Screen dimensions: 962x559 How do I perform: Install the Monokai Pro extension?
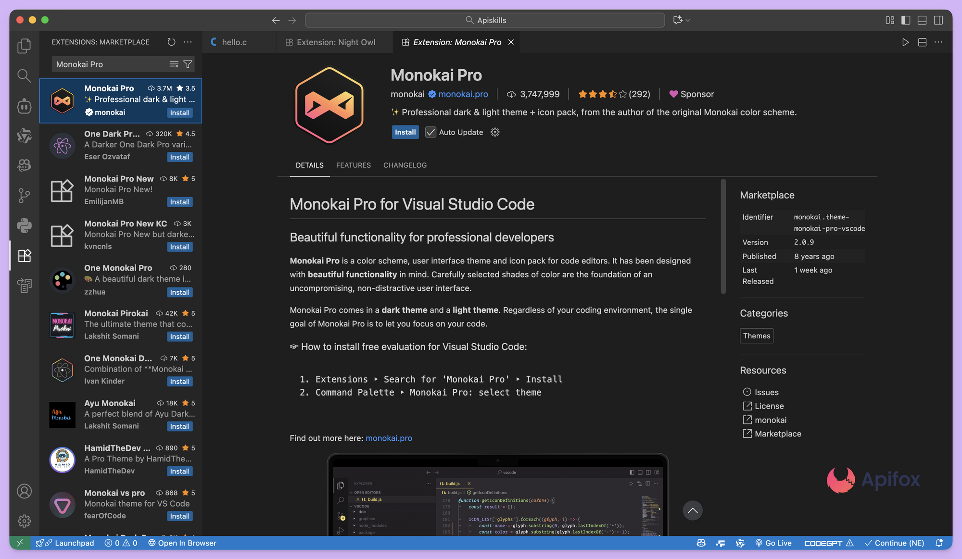tap(405, 132)
